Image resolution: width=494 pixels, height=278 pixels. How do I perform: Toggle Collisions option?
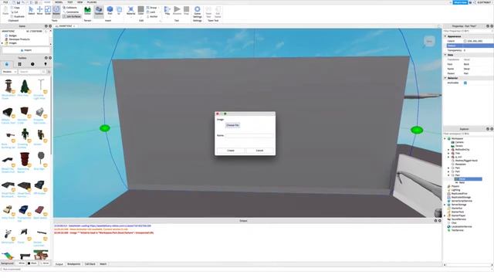pyautogui.click(x=70, y=8)
